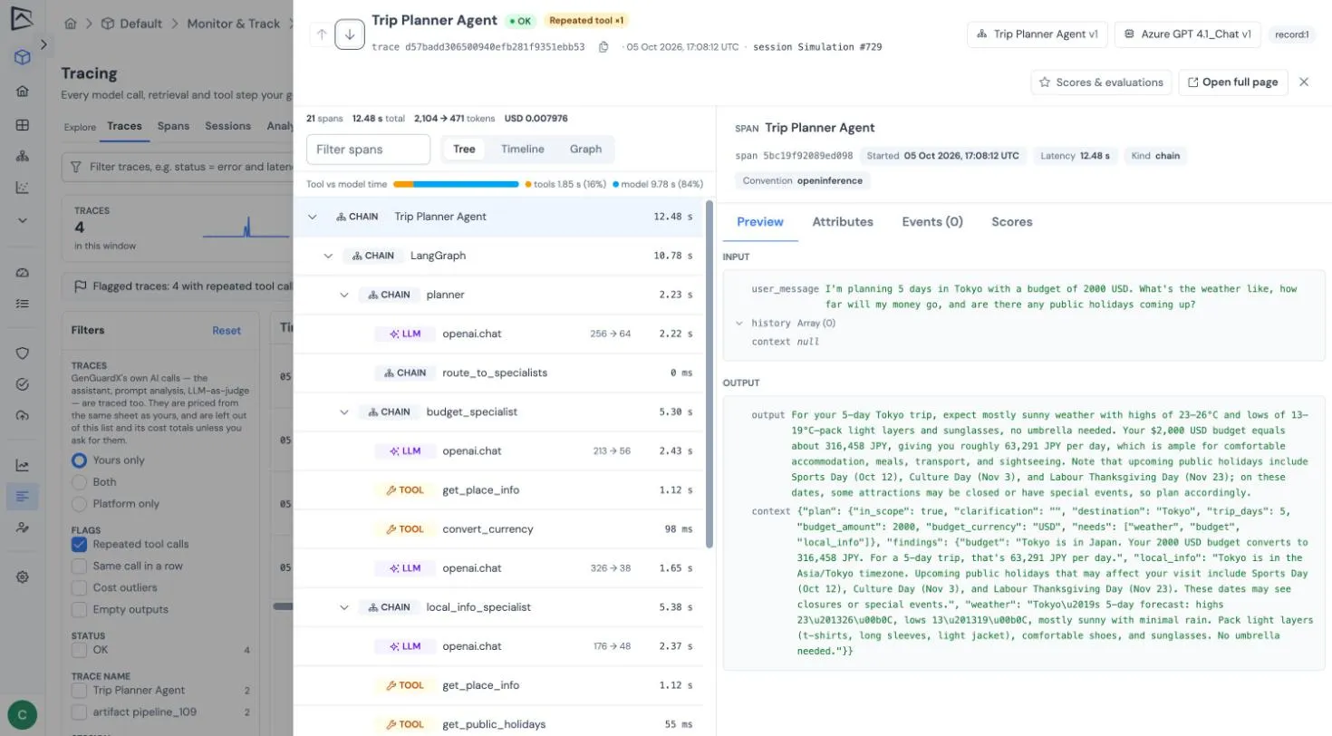Collapse the local_info_specialist chain node
This screenshot has width=1332, height=736.
click(x=344, y=607)
